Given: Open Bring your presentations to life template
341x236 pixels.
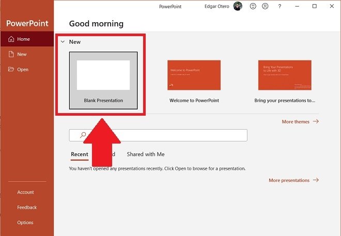Looking at the screenshot, I should (285, 82).
